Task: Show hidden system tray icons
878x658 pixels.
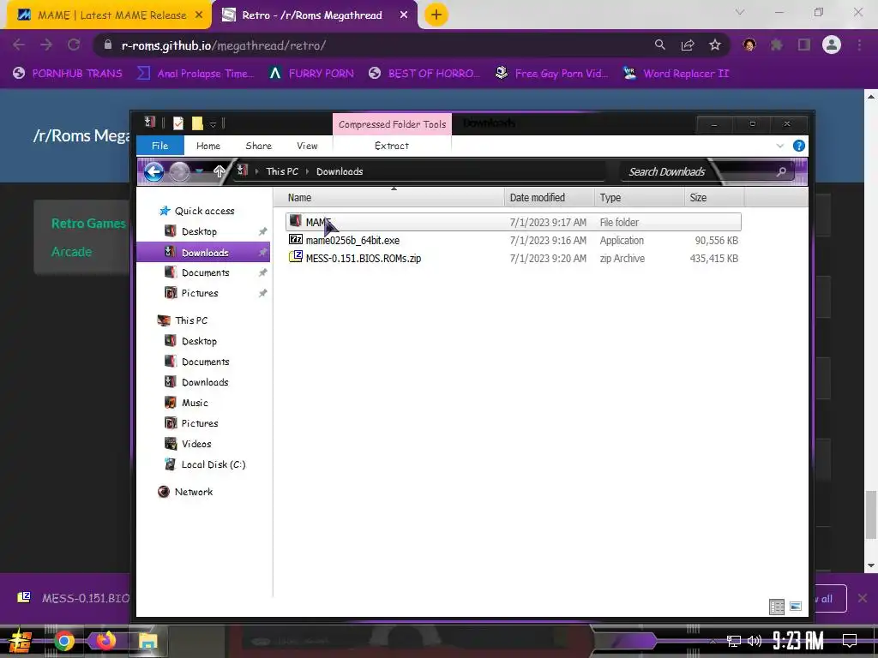Action: click(713, 641)
